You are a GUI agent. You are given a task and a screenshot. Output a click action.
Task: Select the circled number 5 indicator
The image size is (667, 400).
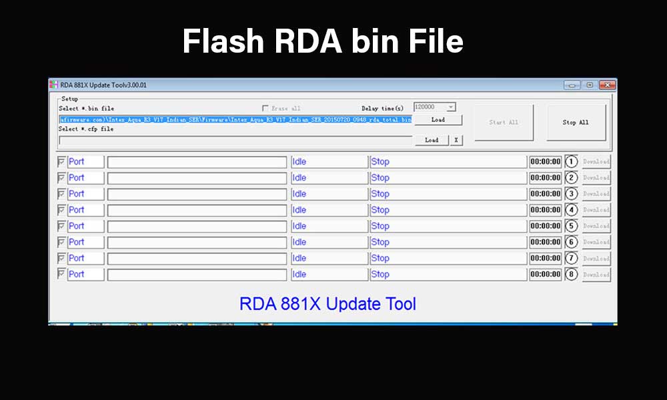571,225
